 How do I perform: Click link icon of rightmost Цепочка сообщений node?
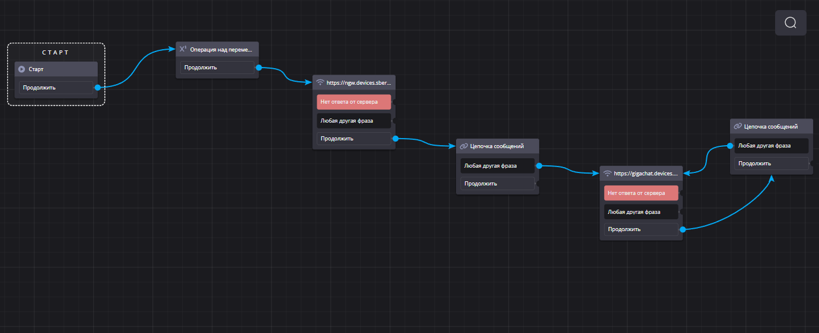(x=738, y=126)
